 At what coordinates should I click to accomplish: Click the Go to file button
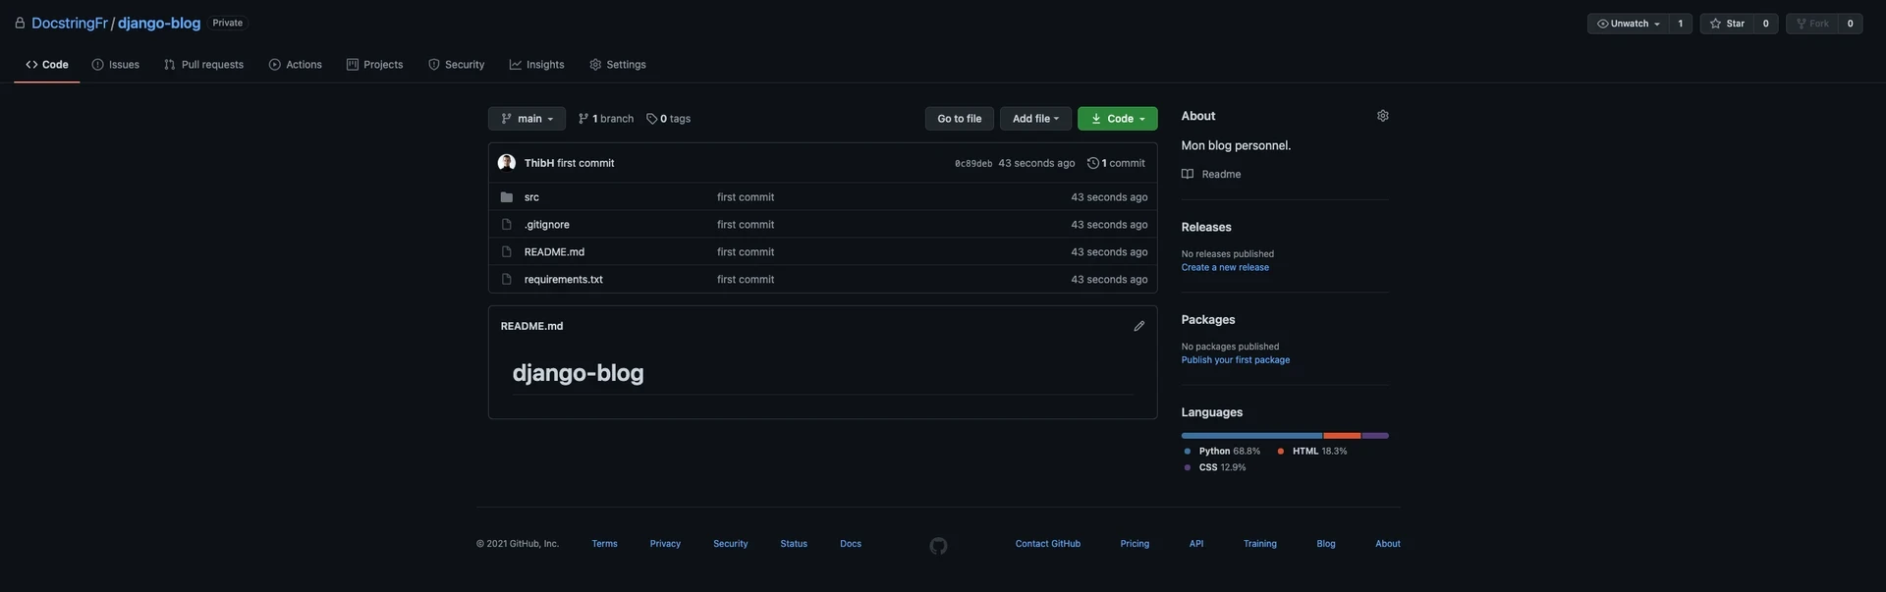[x=959, y=119]
